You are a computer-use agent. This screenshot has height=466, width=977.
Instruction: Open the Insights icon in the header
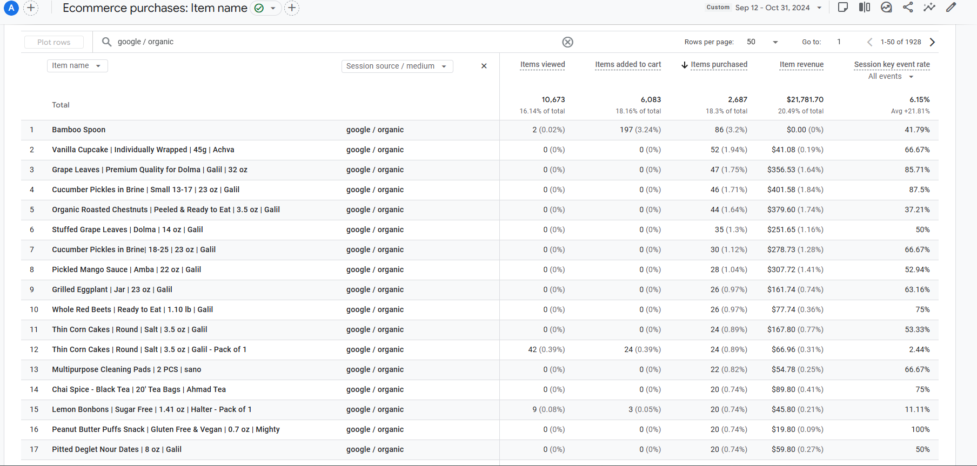pos(886,7)
